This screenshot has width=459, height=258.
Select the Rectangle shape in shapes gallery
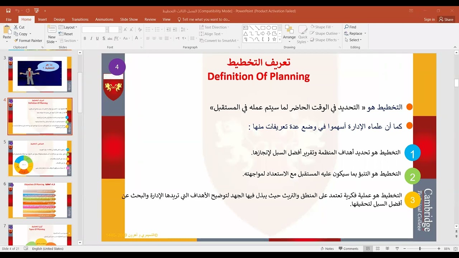tap(263, 28)
